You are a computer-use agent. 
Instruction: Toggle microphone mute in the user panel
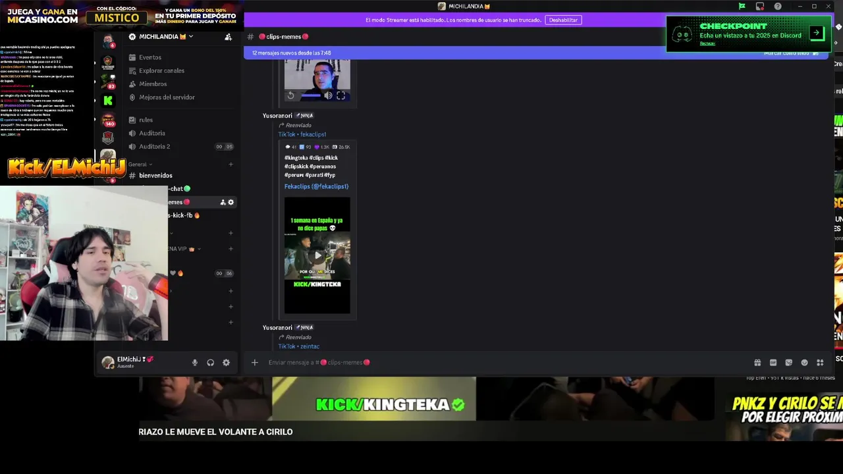195,363
